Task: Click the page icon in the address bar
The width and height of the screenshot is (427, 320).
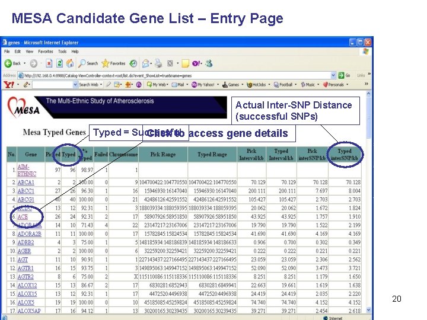Action: point(21,75)
